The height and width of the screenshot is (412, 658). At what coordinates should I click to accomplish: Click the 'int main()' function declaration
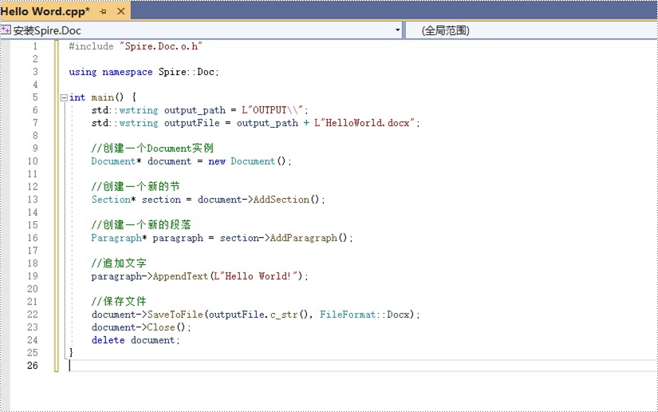(x=97, y=97)
